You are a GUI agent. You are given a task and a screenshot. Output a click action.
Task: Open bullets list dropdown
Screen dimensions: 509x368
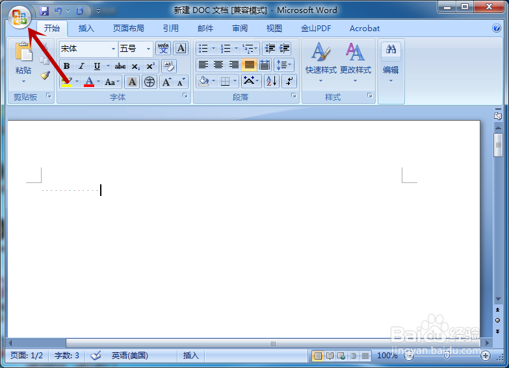214,48
